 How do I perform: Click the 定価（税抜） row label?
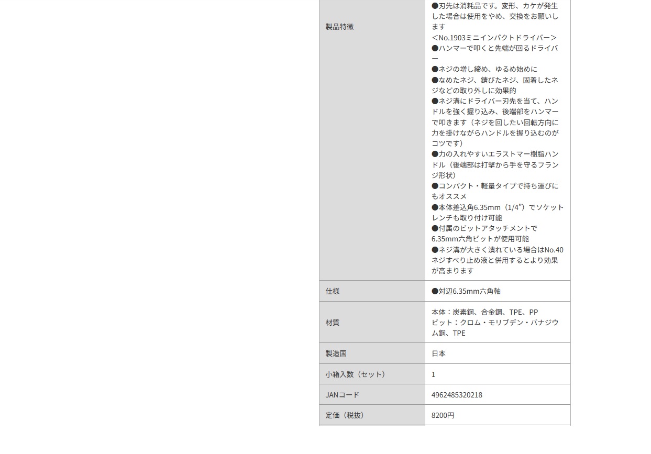pos(346,415)
